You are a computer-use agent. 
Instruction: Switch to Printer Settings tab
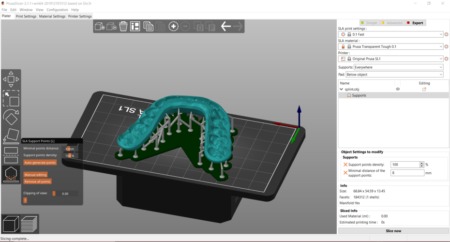click(x=80, y=16)
